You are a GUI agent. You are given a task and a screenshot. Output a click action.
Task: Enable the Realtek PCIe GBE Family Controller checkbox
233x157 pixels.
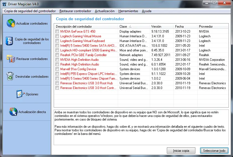click(57, 55)
